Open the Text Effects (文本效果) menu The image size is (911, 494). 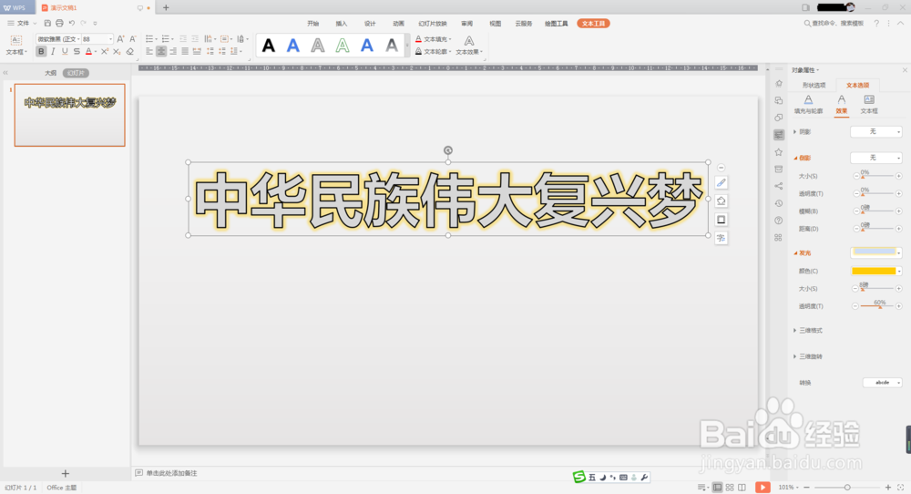pos(469,46)
